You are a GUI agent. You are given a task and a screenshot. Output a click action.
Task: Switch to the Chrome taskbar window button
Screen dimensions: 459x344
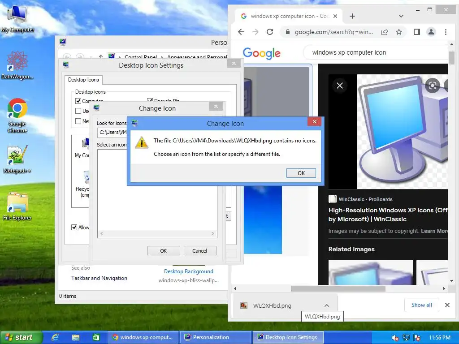click(143, 337)
